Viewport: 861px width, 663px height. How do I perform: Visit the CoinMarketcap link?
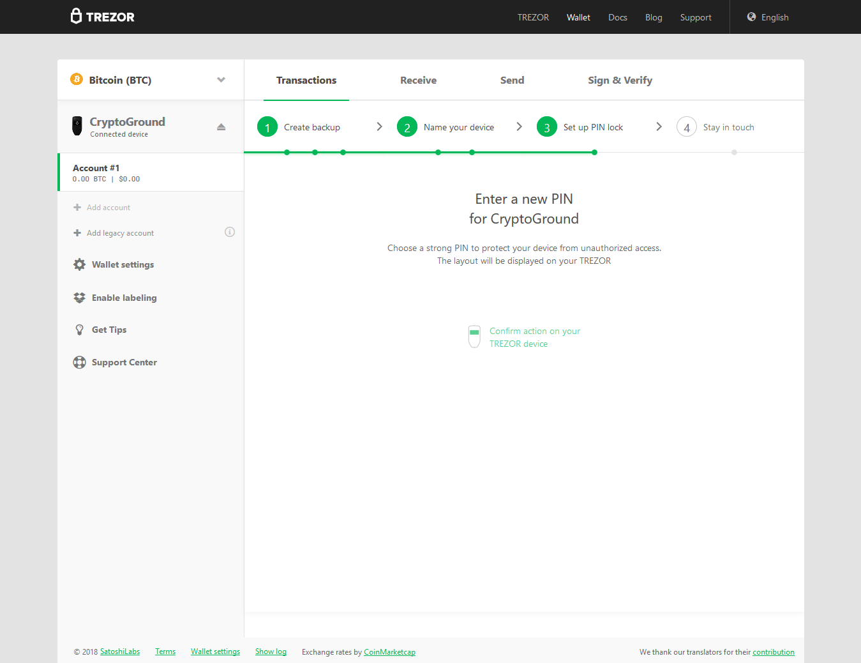tap(389, 652)
